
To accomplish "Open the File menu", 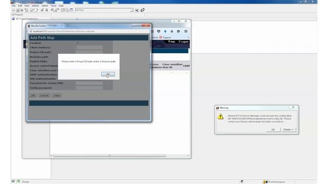I will (14, 6).
